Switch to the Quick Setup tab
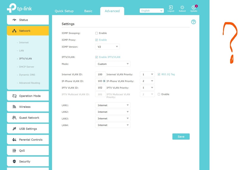 (64, 11)
